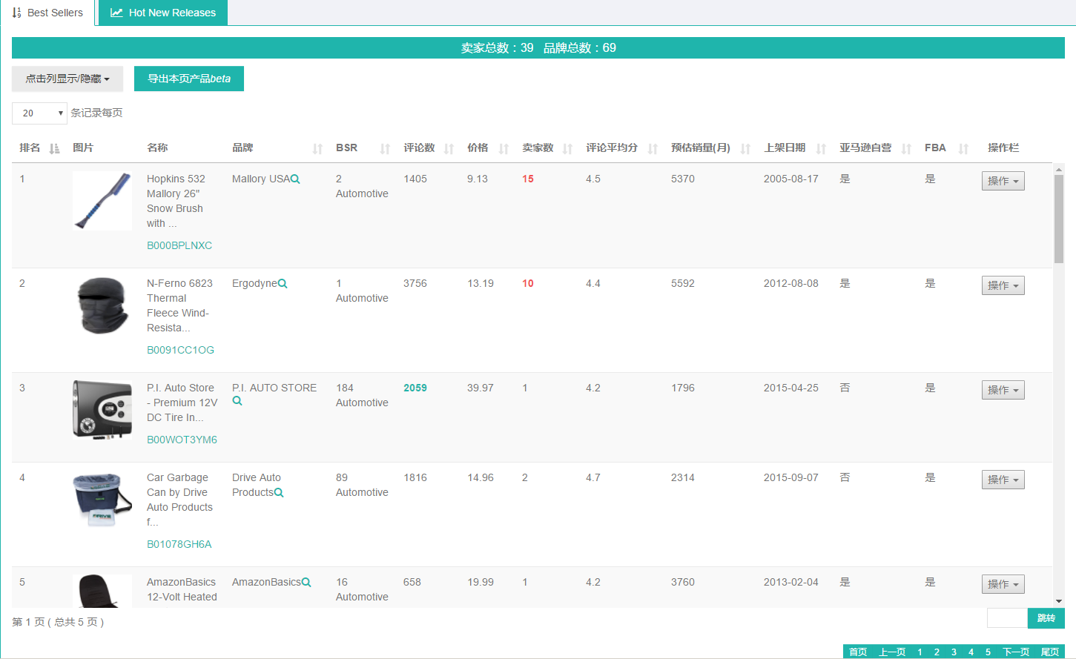Search brand Ergodyne magnifier icon
The width and height of the screenshot is (1076, 659).
[x=283, y=283]
